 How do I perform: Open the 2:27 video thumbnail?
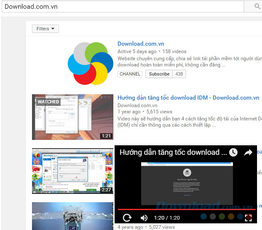pos(73,171)
